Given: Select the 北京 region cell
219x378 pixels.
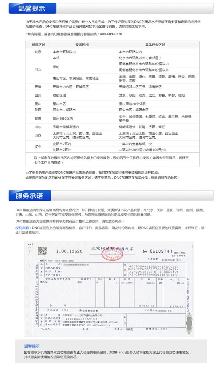Looking at the screenshot, I should pyautogui.click(x=38, y=52).
